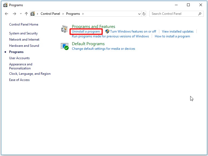Open Change default settings for media or devices
208x156 pixels.
tap(104, 49)
